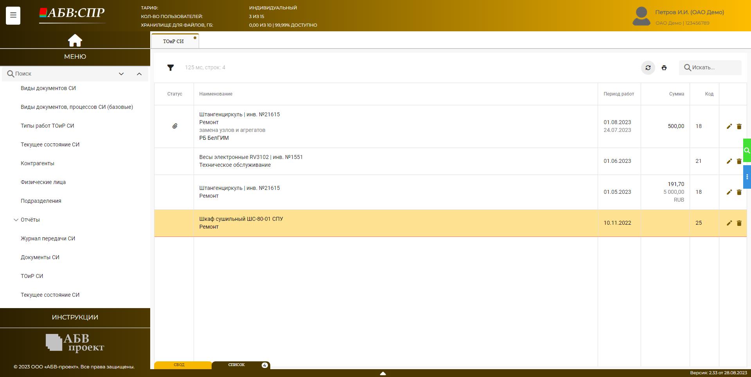This screenshot has height=377, width=751.
Task: Select the ТОиР СИ tab
Action: coord(173,41)
